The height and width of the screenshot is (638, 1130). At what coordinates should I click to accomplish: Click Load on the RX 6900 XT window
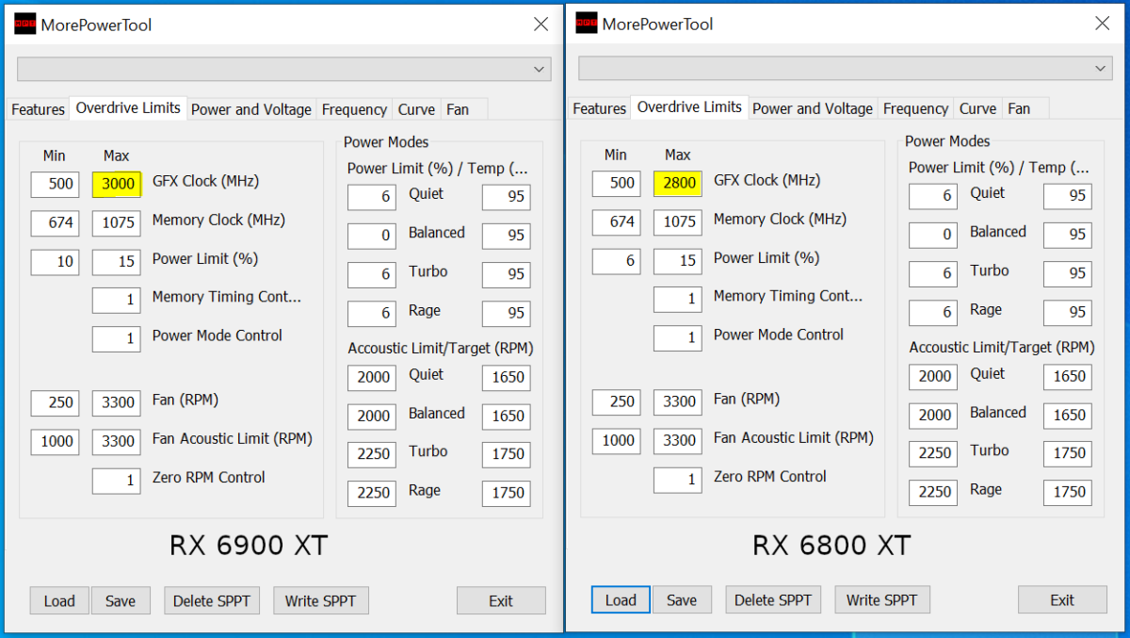pos(58,600)
